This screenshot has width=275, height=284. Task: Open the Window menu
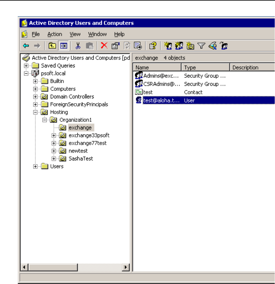point(97,34)
